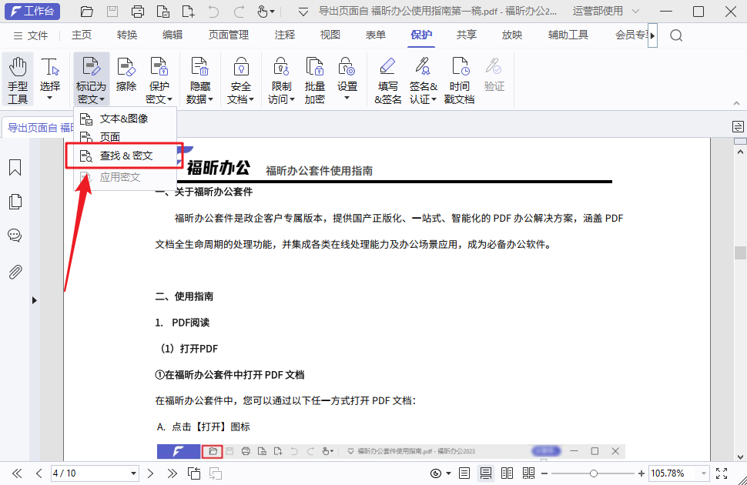This screenshot has width=747, height=485.
Task: Open the 填写&签名 tool
Action: [387, 77]
